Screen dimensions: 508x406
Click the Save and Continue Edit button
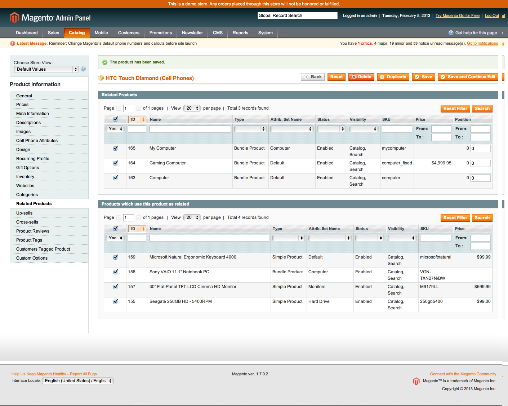(x=468, y=77)
